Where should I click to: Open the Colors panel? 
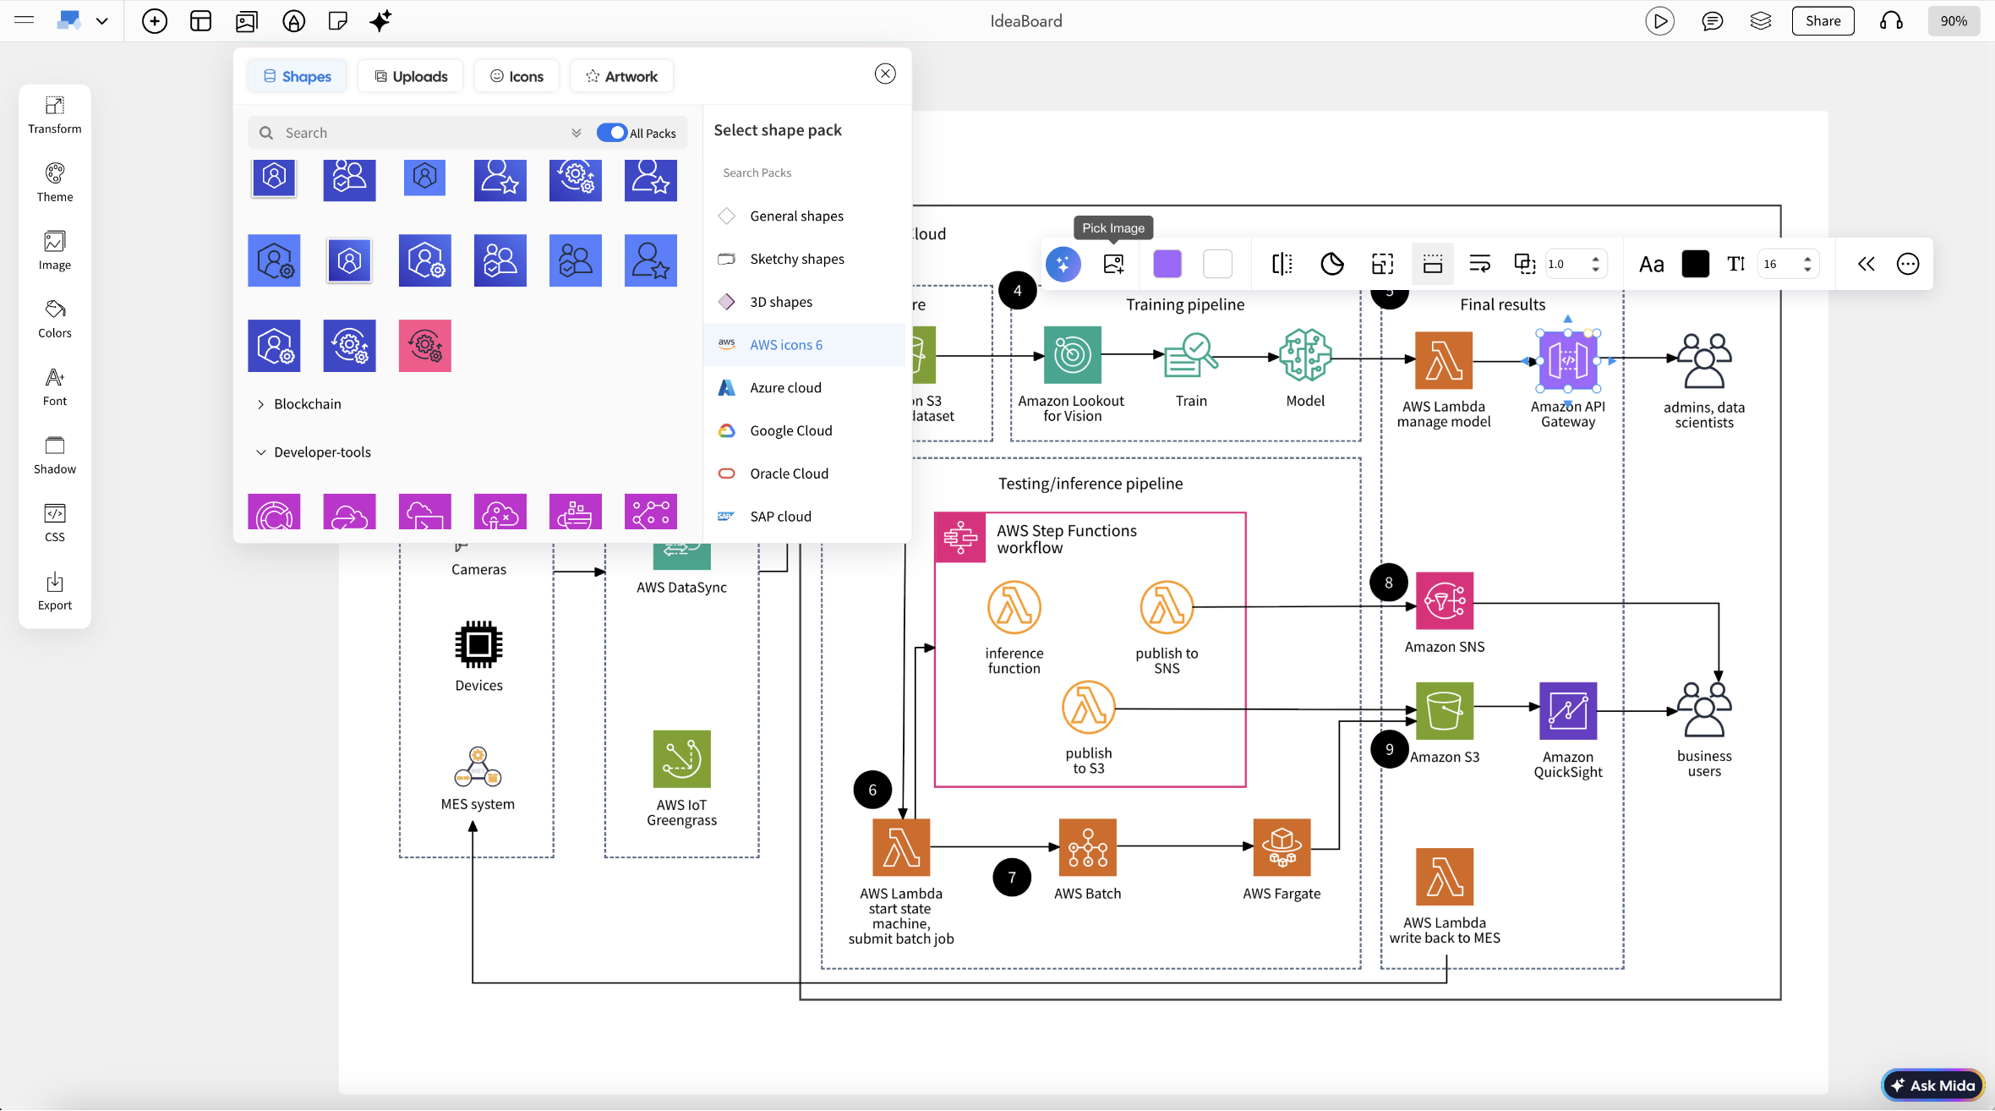tap(55, 319)
